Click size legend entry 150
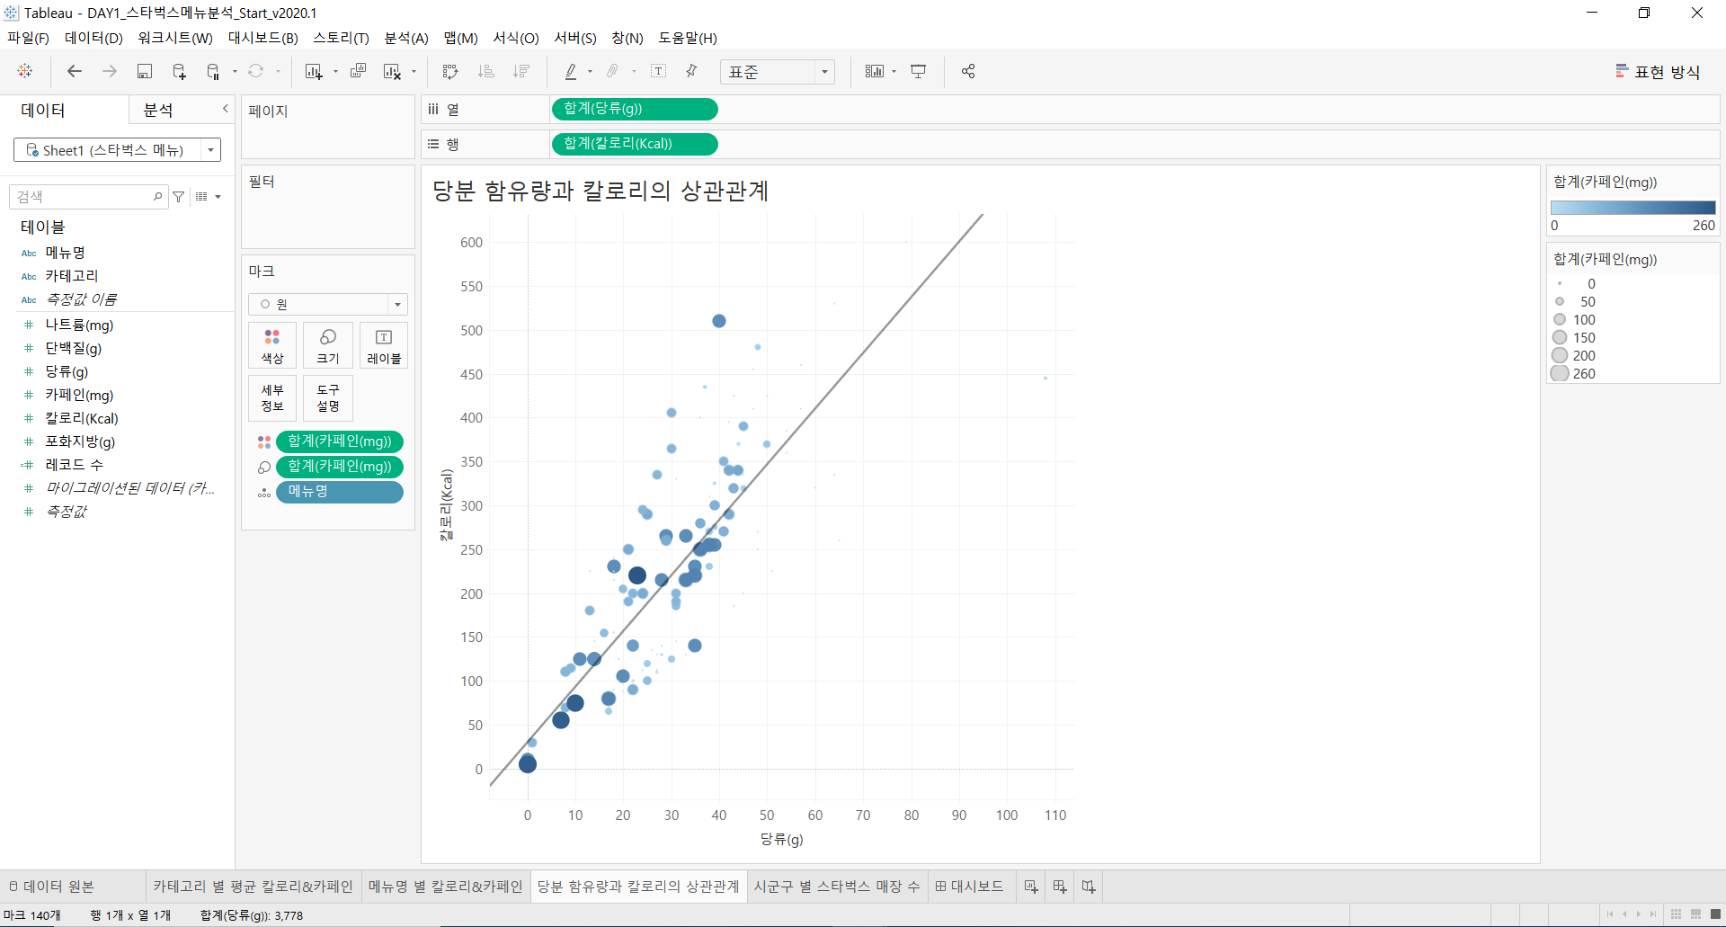 (1573, 337)
